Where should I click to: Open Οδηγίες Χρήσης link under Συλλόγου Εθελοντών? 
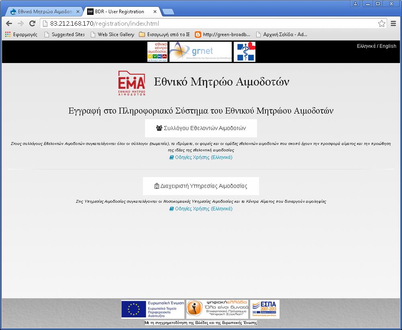coord(201,157)
